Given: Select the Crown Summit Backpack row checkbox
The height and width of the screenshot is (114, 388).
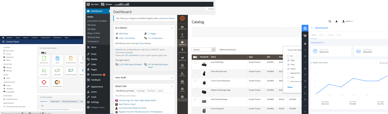Looking at the screenshot, I should click(195, 81).
